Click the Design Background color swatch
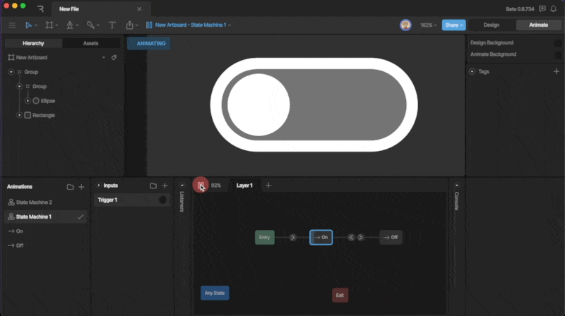 coord(558,43)
